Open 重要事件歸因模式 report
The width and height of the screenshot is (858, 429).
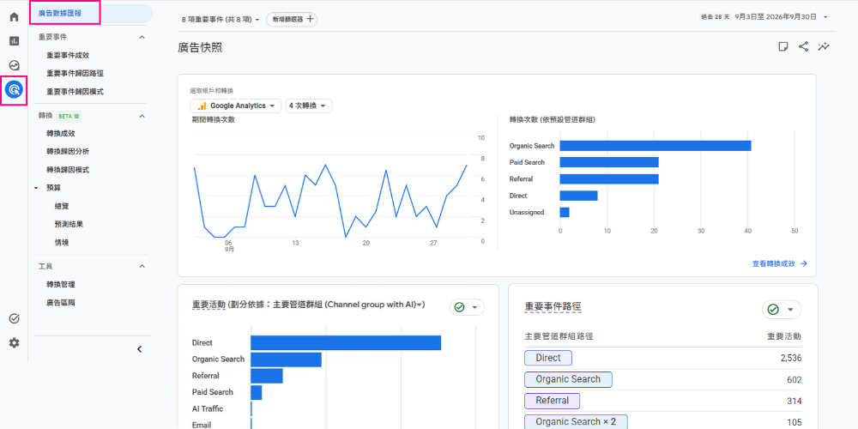tap(75, 92)
